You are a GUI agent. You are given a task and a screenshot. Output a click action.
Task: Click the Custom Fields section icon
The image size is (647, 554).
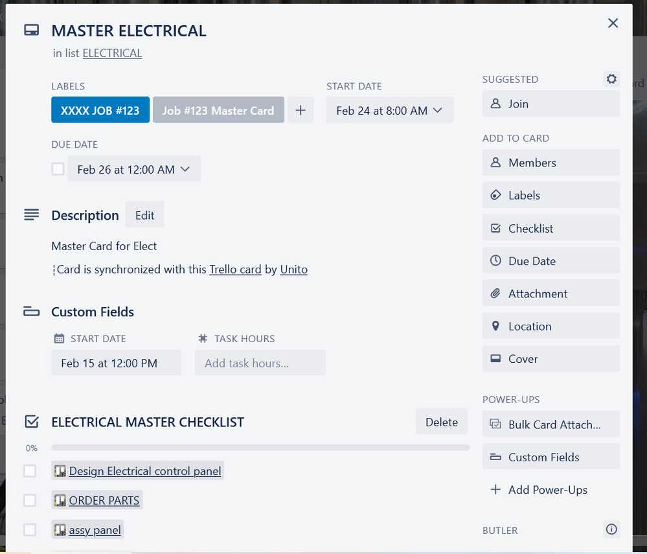click(x=31, y=311)
